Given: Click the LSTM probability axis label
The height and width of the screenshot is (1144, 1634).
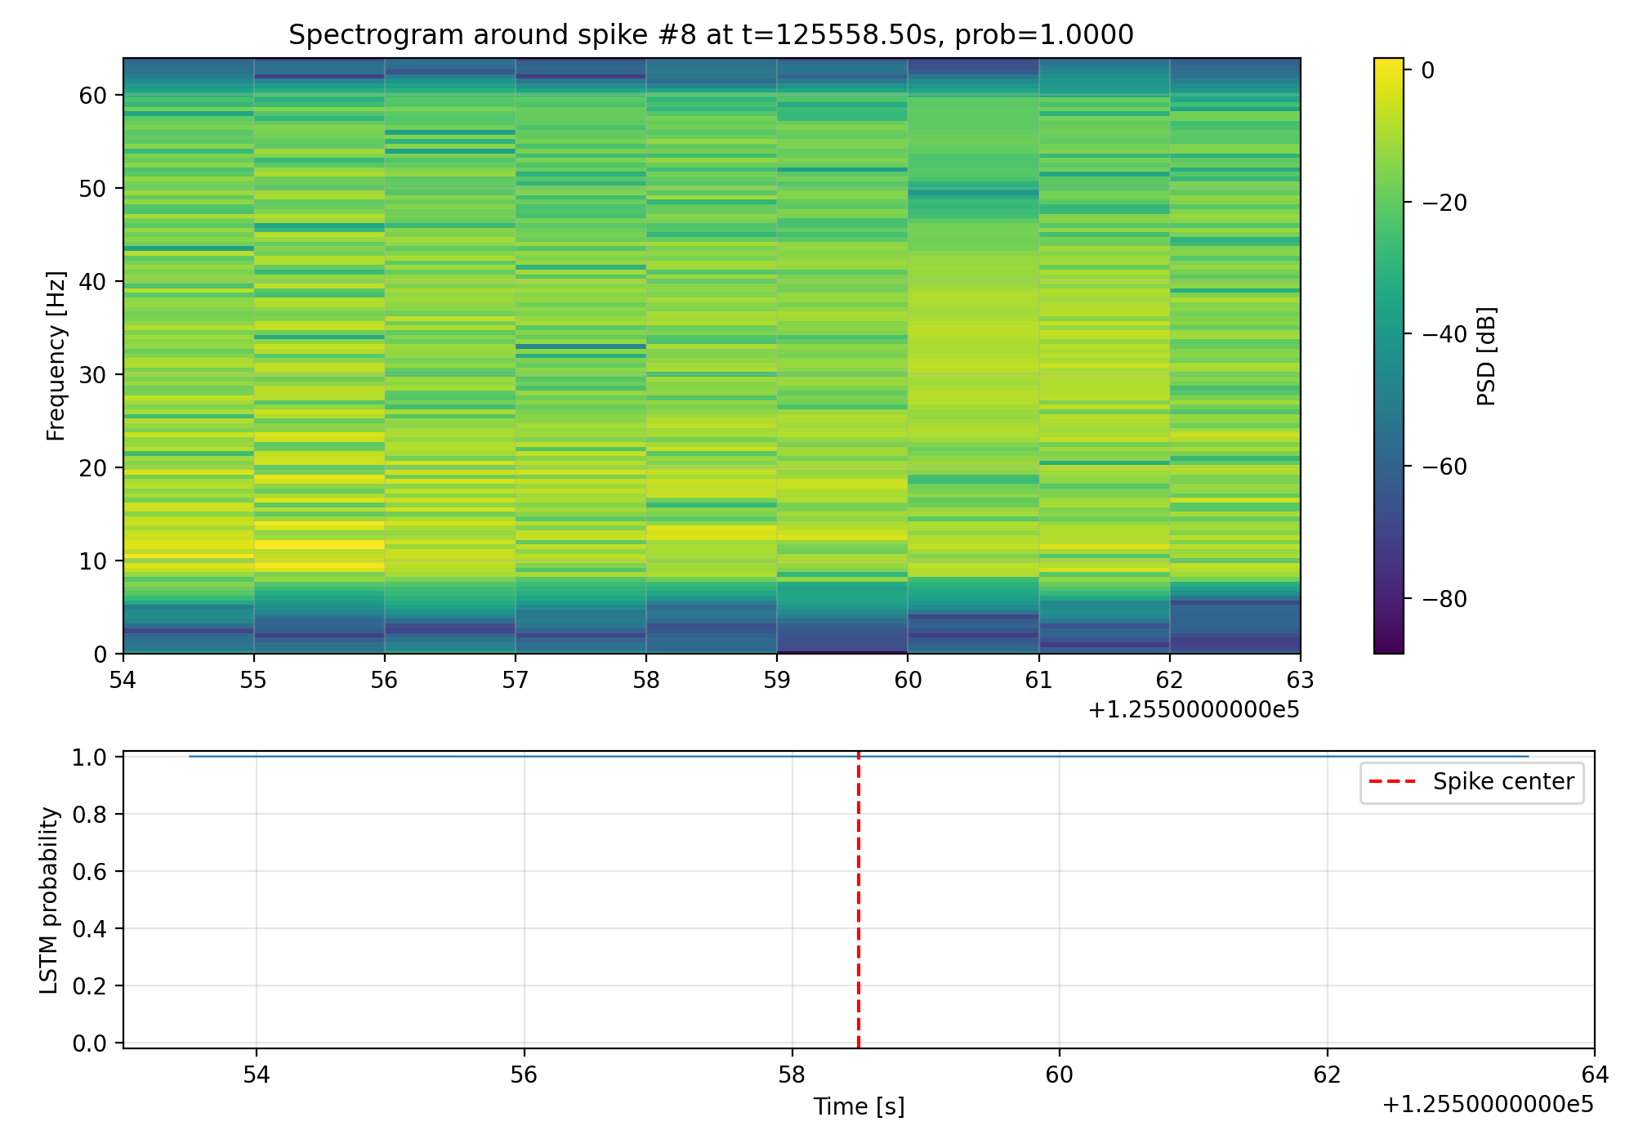Looking at the screenshot, I should tap(50, 900).
